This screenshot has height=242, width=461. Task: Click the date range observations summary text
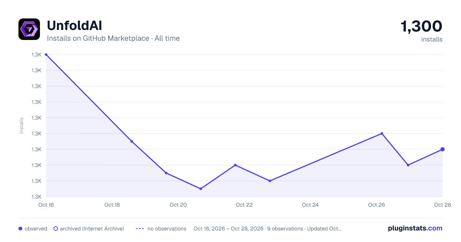coord(267,229)
